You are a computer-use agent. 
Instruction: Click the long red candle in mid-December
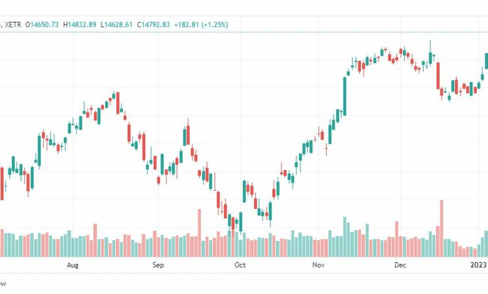click(438, 76)
